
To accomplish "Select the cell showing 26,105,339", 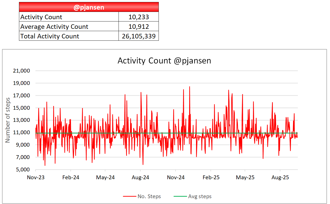I will (139, 36).
